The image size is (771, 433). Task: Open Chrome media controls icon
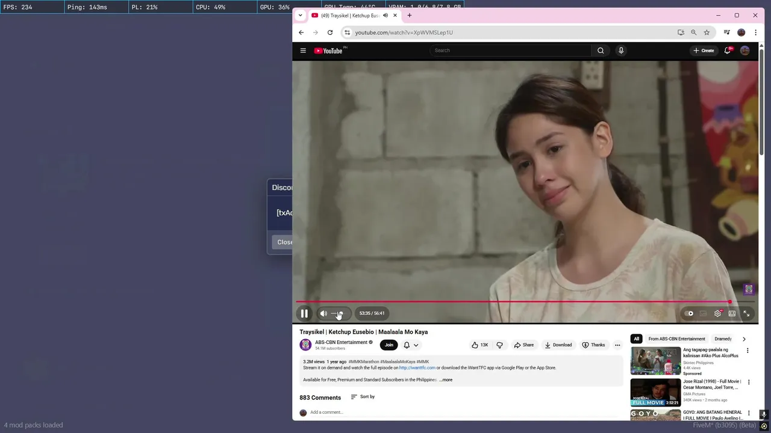pyautogui.click(x=727, y=32)
